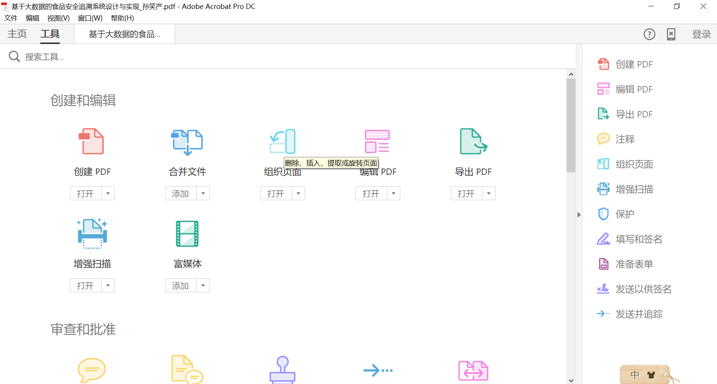Open the Enhance Scans (增强扫描) printer icon
The width and height of the screenshot is (717, 384).
(x=92, y=233)
